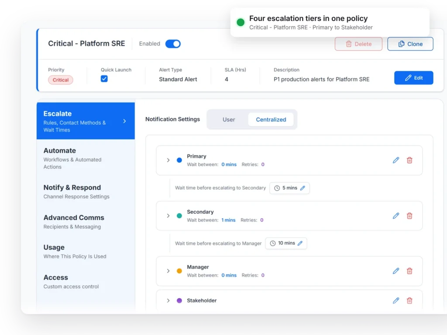Open the Advanced Comms section

pos(86,222)
